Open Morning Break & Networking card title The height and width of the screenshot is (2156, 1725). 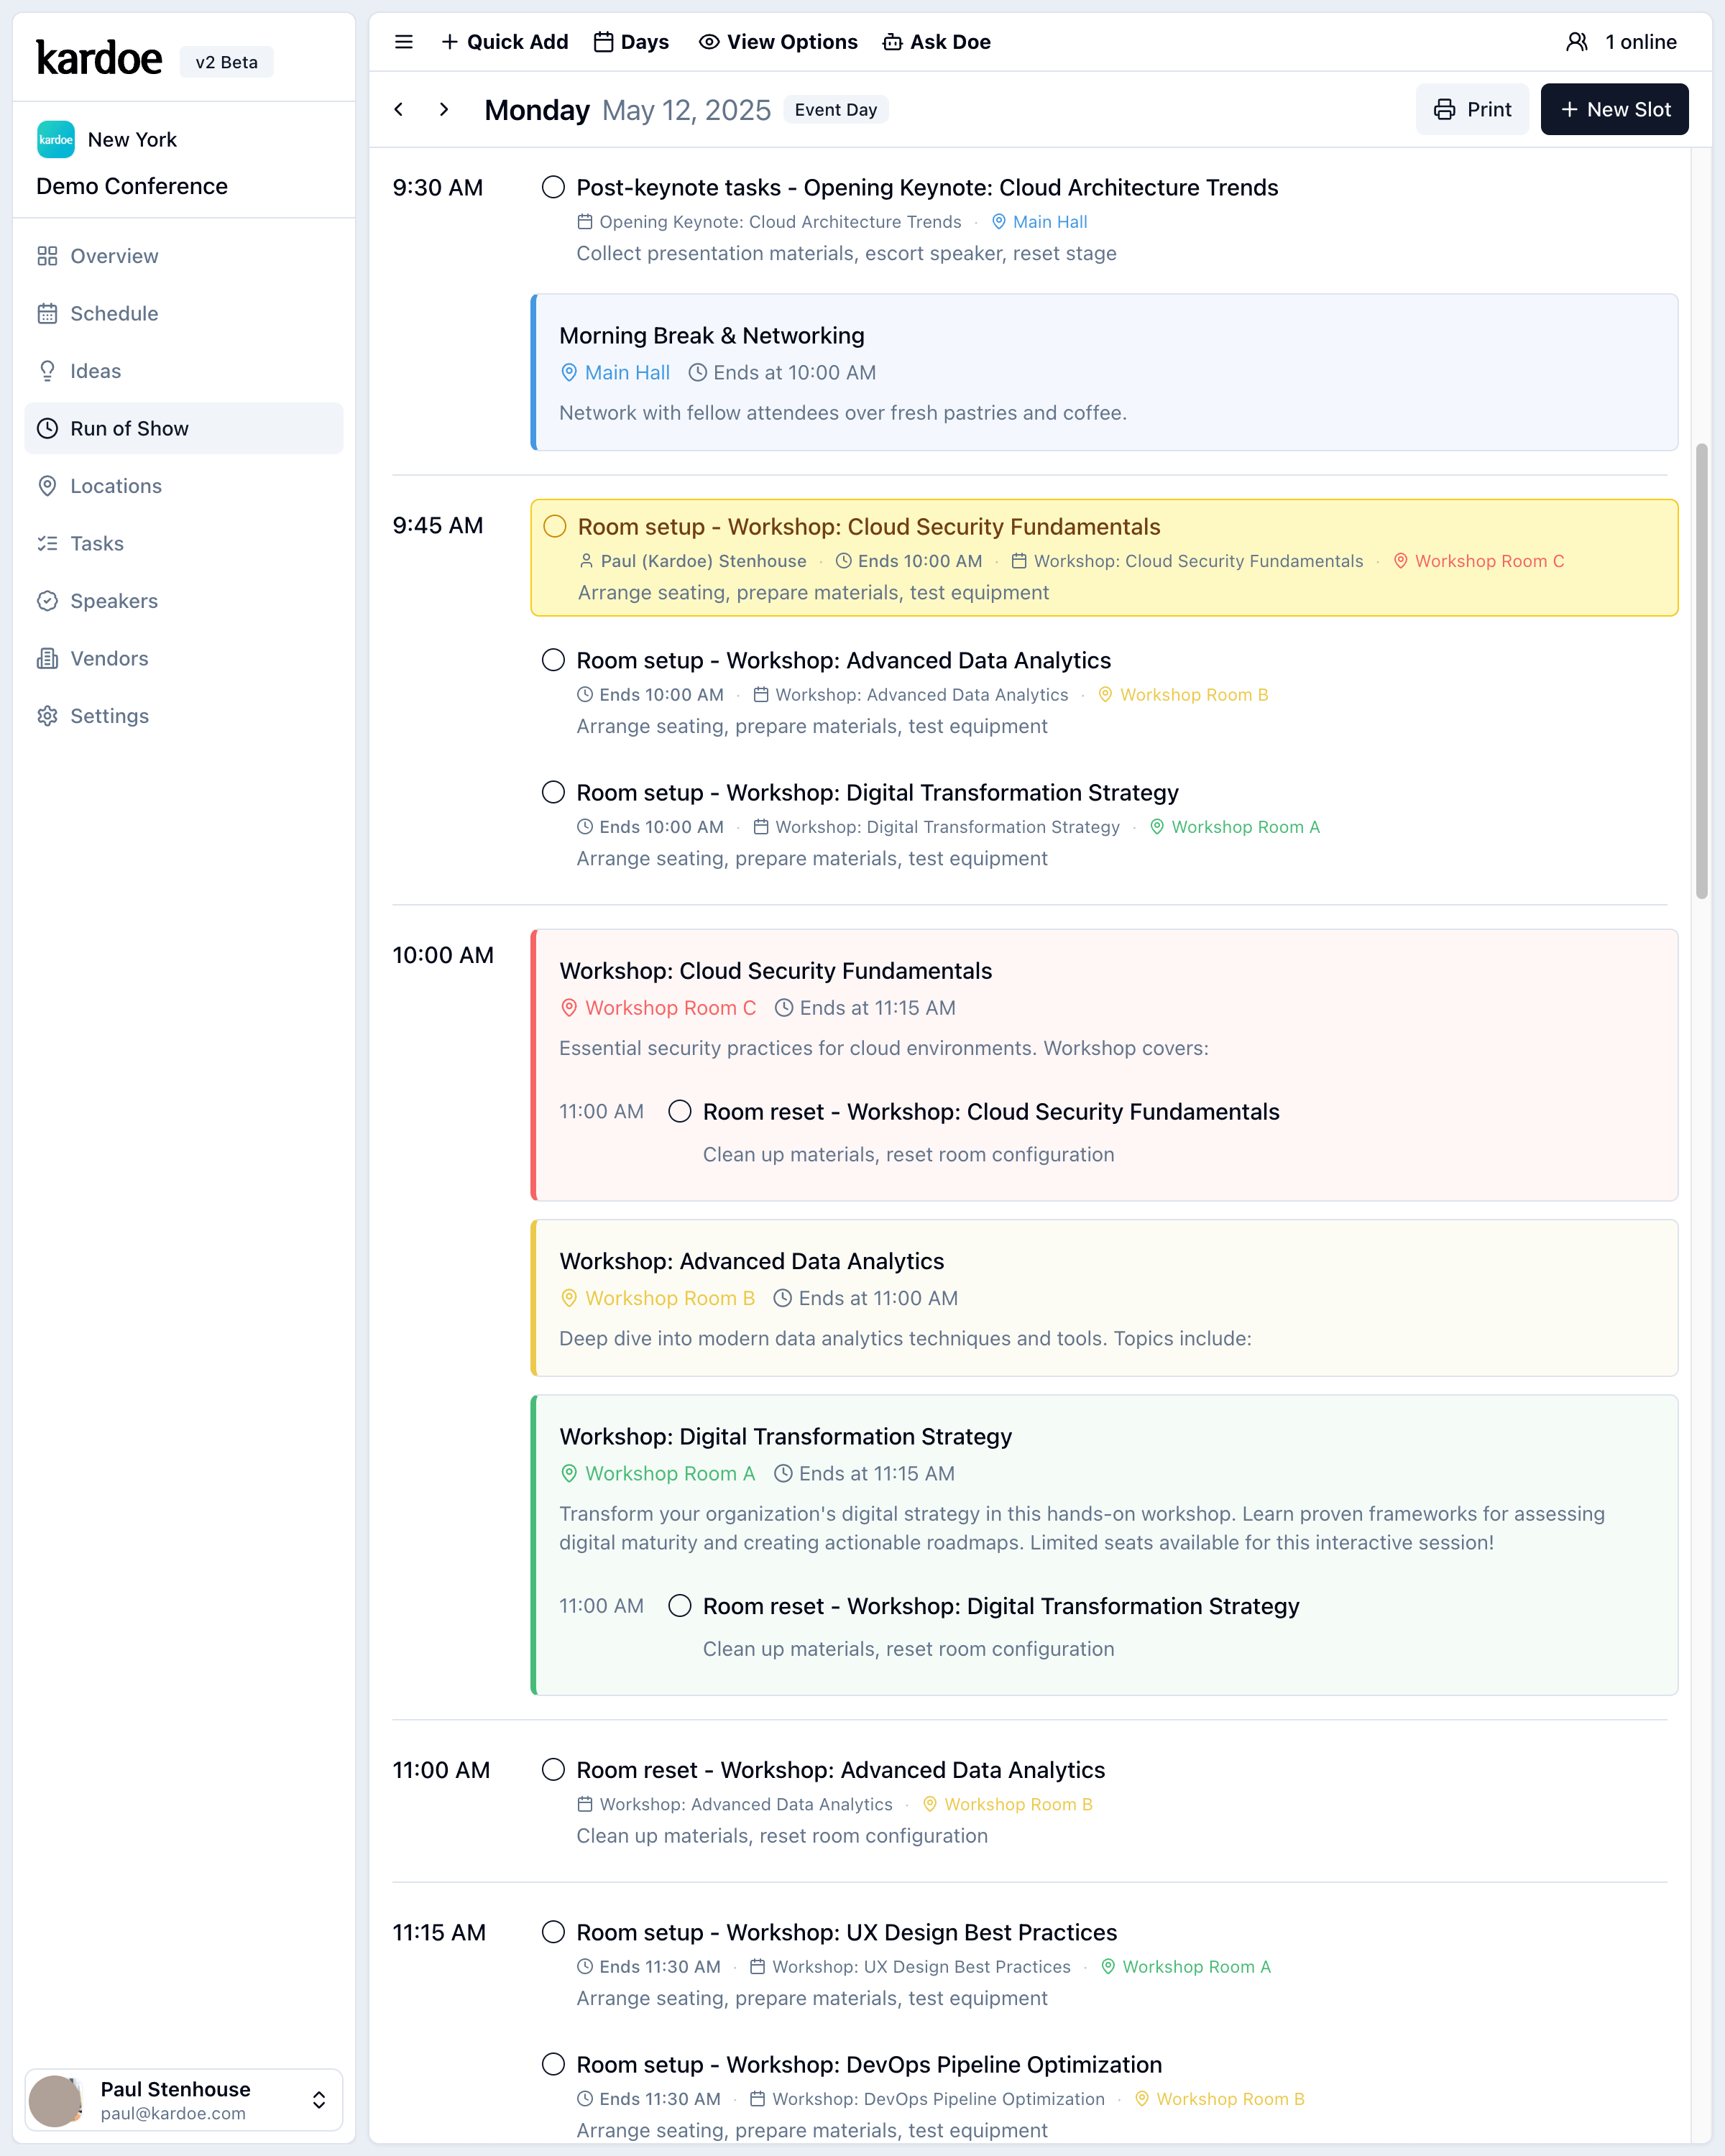(712, 335)
